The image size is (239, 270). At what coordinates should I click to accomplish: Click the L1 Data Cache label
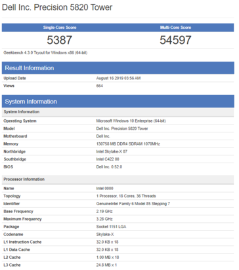(x=17, y=250)
